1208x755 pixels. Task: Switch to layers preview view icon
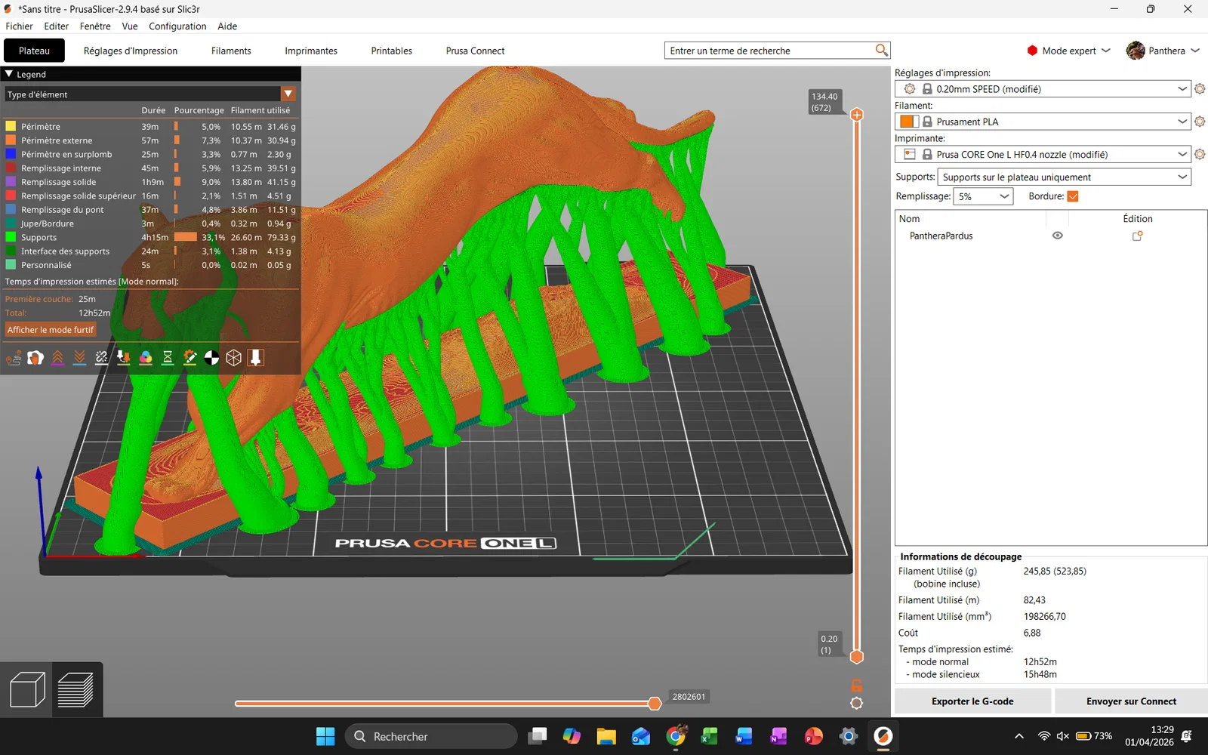pos(76,689)
